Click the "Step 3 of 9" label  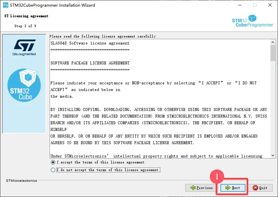[x=25, y=26]
